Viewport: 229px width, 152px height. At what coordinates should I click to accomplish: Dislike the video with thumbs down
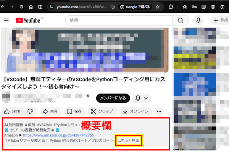(31, 112)
